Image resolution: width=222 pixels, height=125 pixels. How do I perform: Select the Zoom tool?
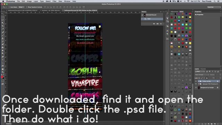pyautogui.click(x=3, y=72)
